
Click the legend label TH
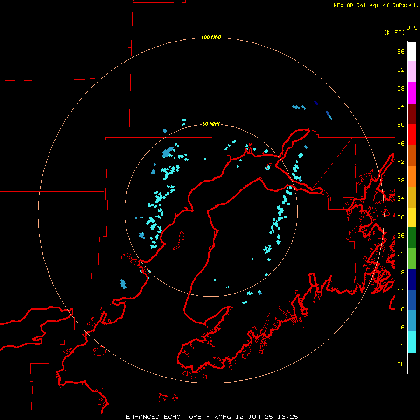tap(401, 364)
